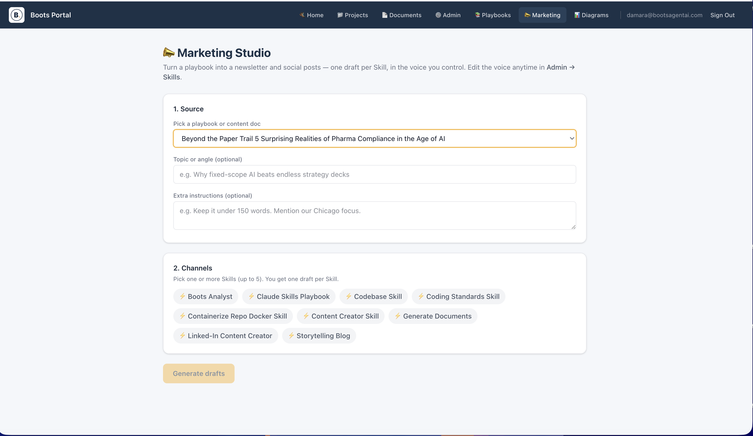Click the 'Pick a playbook or content doc' label
The image size is (753, 436).
pyautogui.click(x=217, y=124)
